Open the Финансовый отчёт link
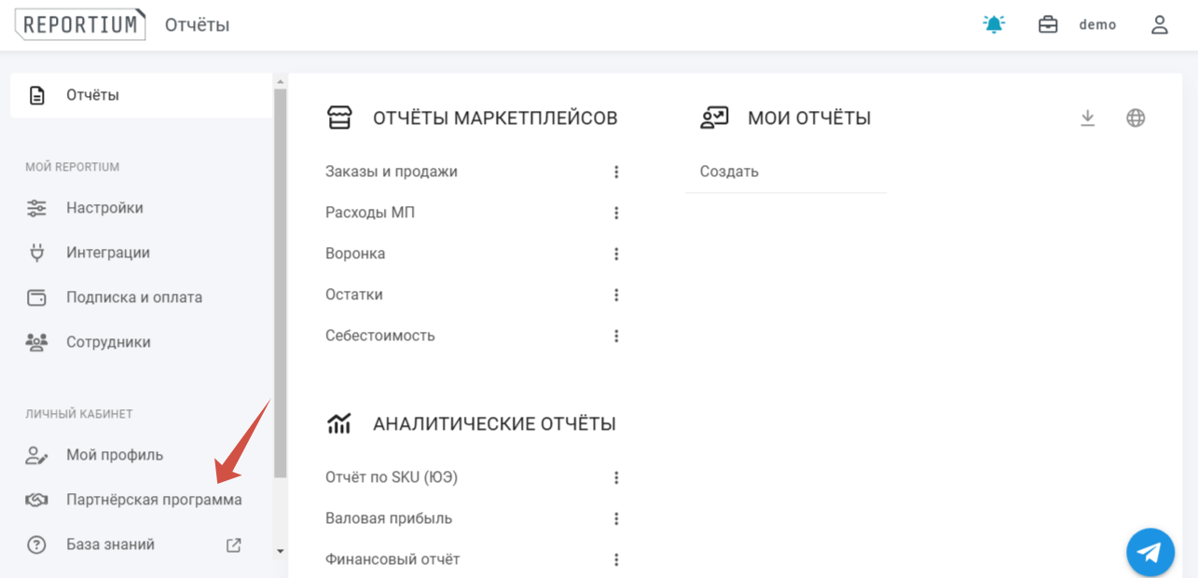 (392, 559)
